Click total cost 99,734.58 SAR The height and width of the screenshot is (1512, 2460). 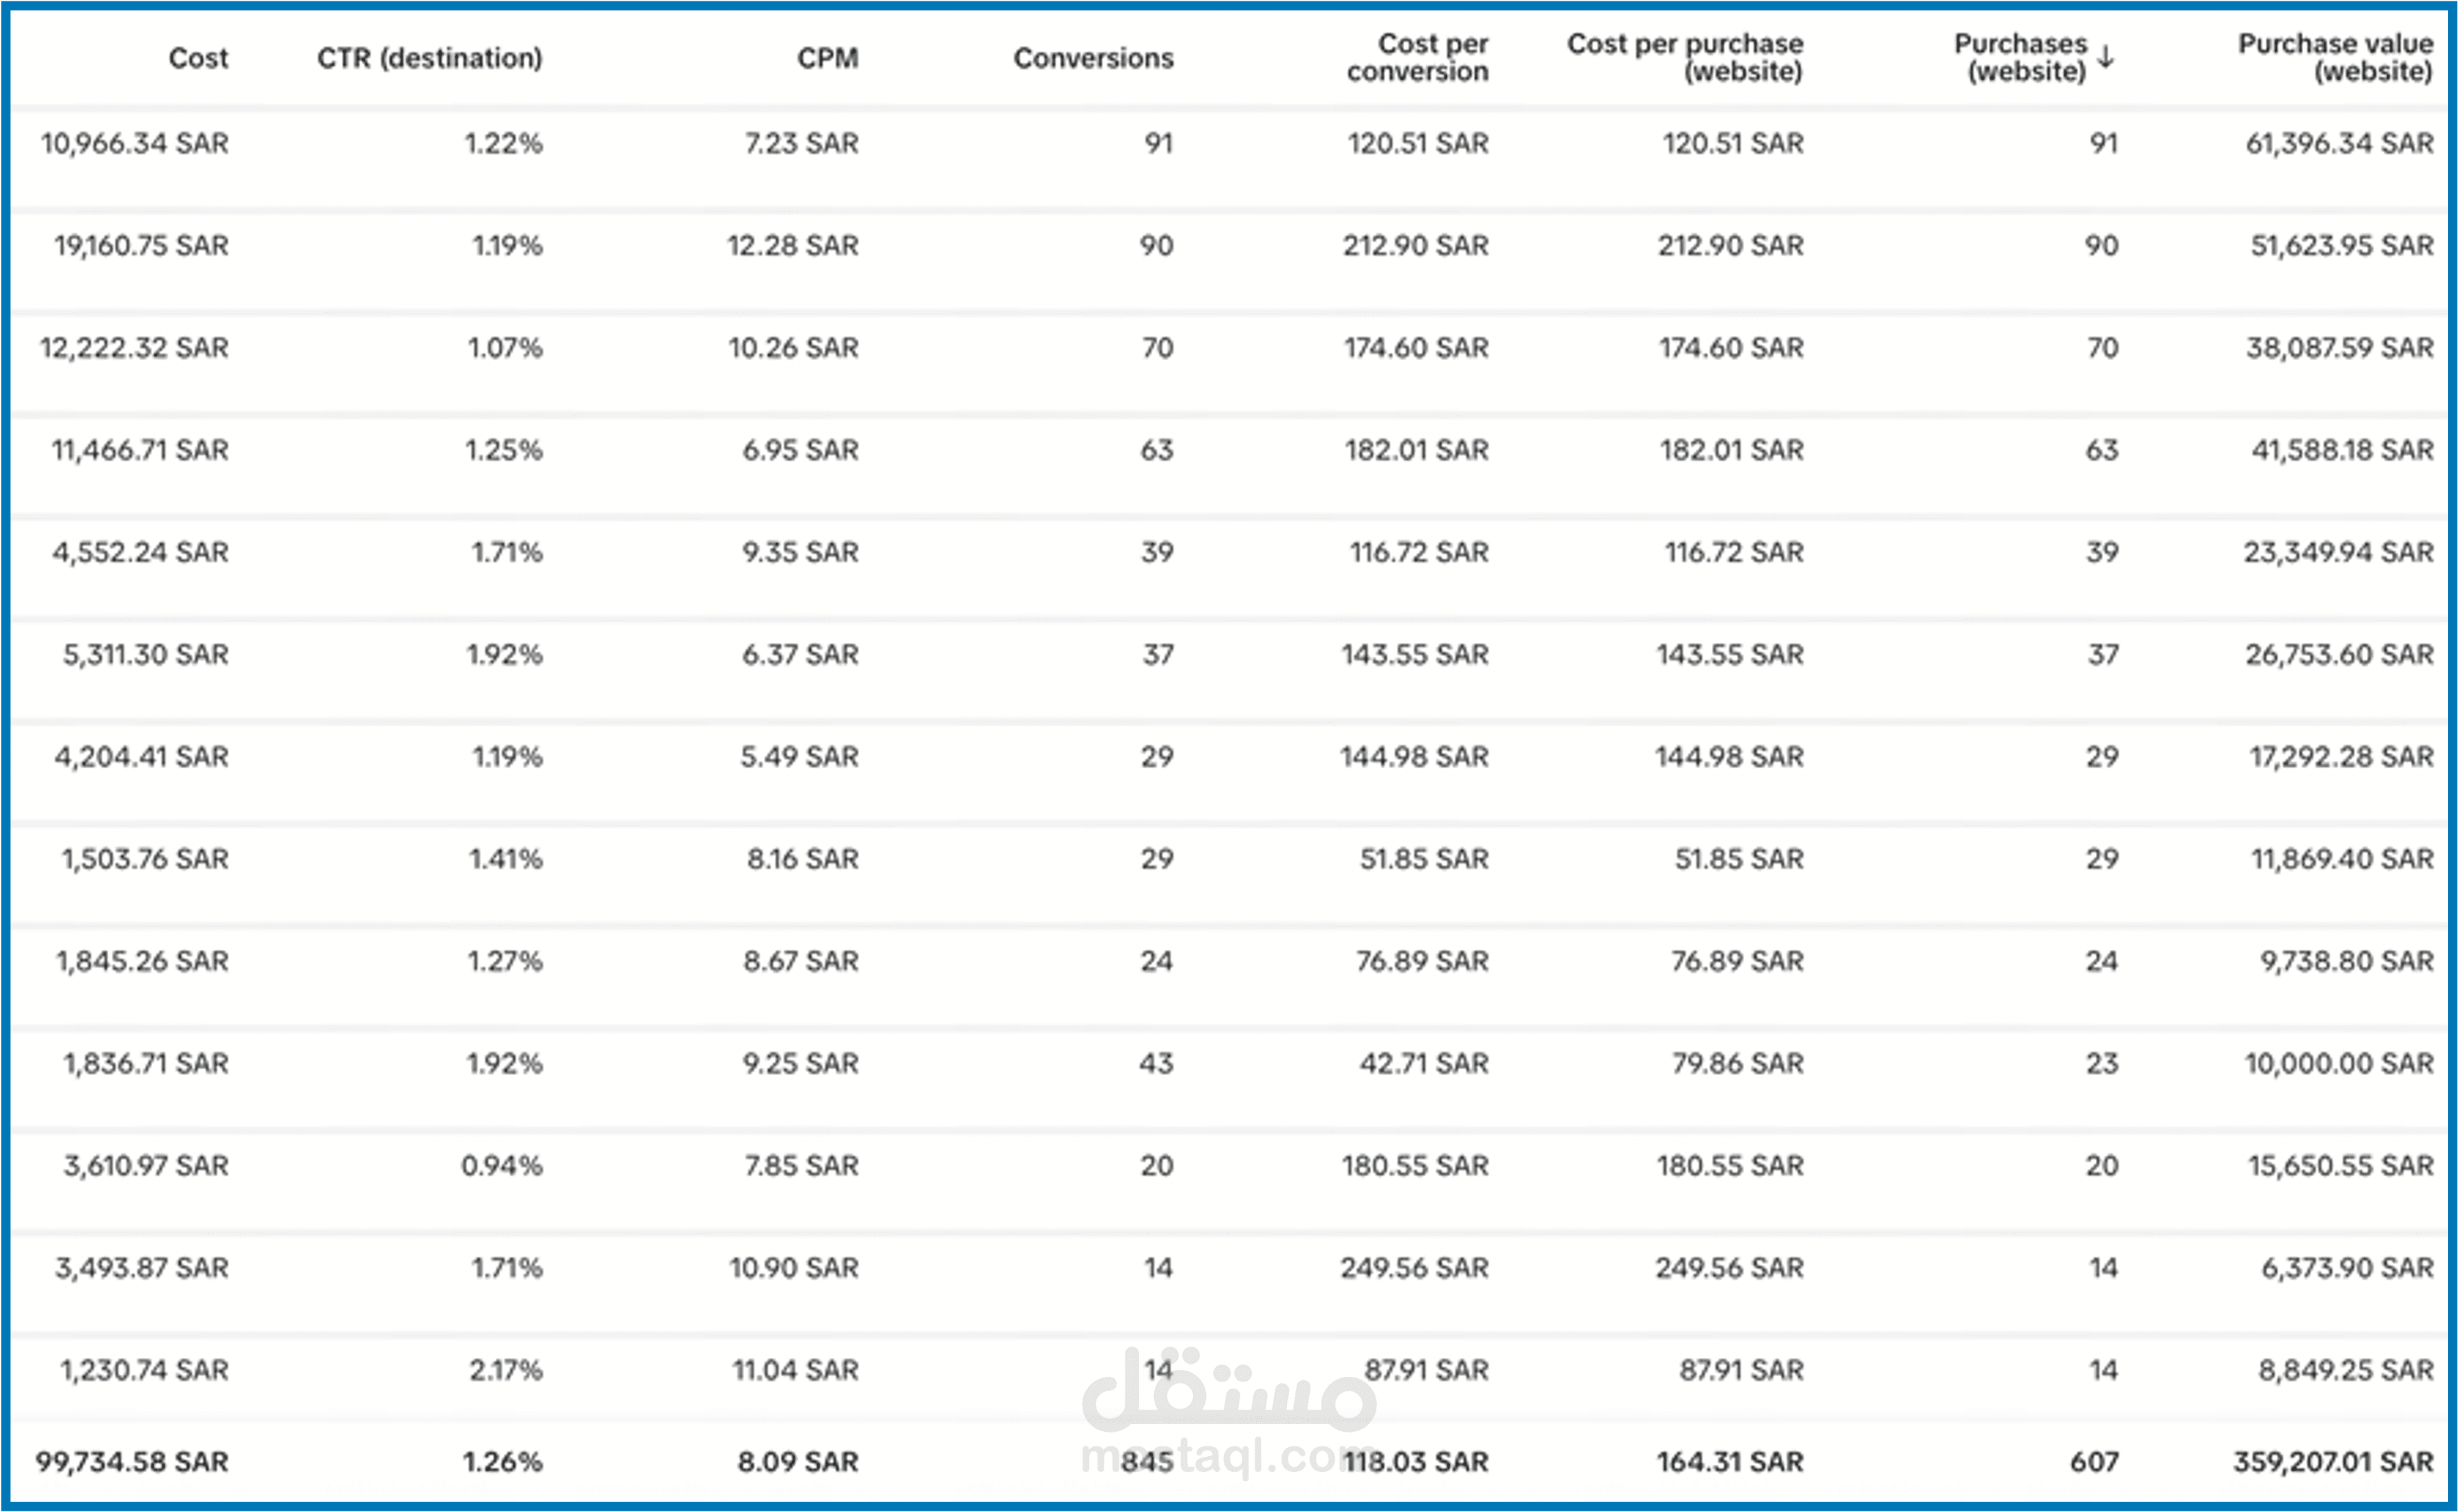132,1462
